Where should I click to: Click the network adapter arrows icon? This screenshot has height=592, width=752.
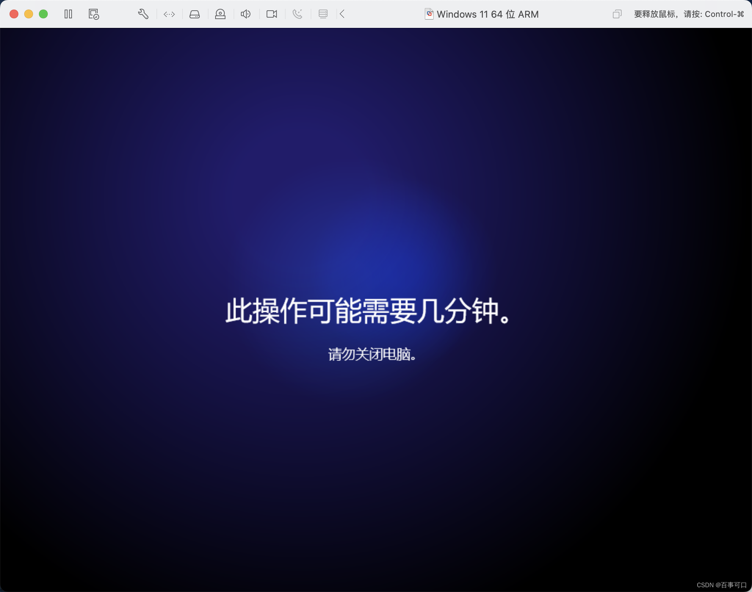point(169,14)
